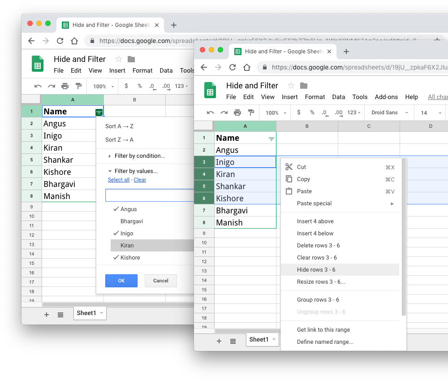This screenshot has width=448, height=381.
Task: Click Copy in the context menu
Action: tap(340, 179)
